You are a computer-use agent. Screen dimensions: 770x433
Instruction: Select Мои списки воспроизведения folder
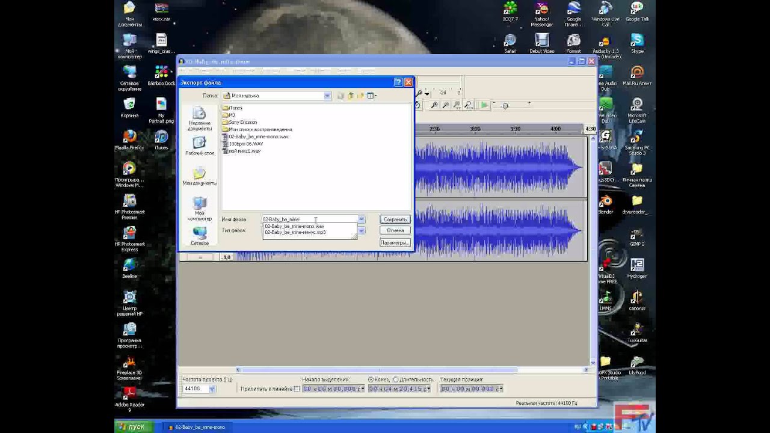click(257, 129)
